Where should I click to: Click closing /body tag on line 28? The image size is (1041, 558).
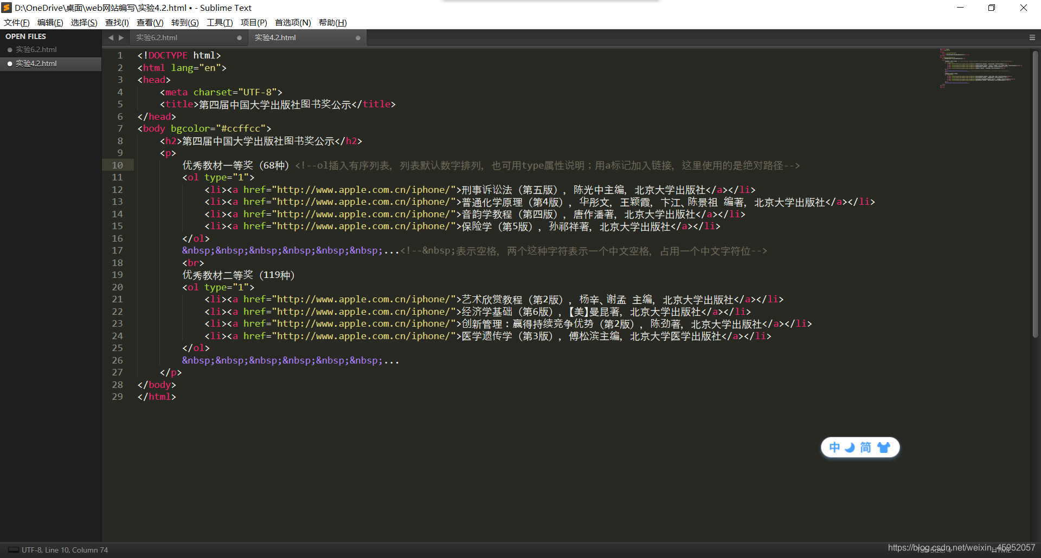tap(157, 385)
